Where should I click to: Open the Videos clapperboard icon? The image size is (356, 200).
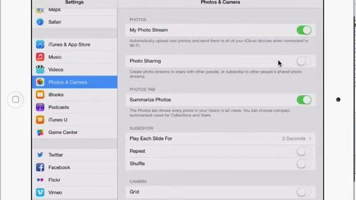(x=40, y=69)
